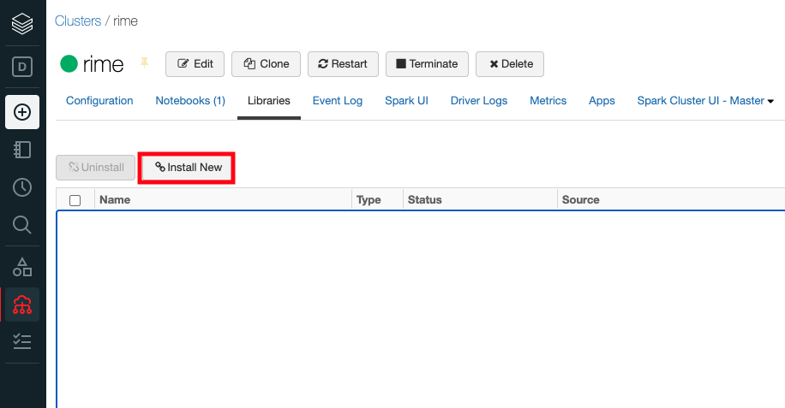Terminate the rime cluster
Screen dimensions: 785x408
click(x=427, y=64)
